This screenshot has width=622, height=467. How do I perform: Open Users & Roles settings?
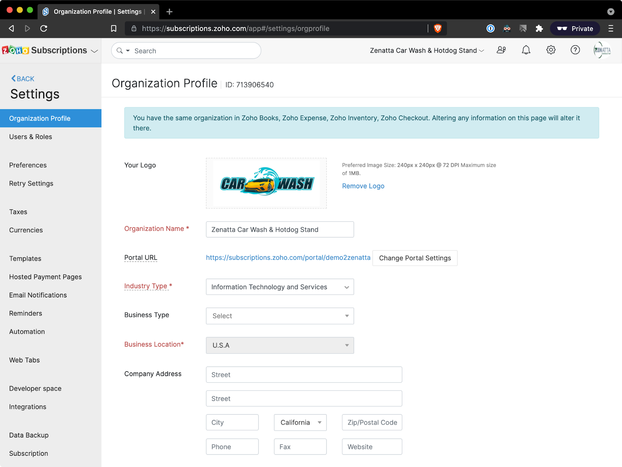31,137
